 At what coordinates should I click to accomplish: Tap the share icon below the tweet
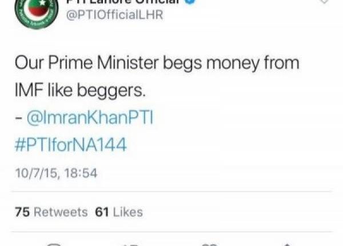[x=287, y=245]
